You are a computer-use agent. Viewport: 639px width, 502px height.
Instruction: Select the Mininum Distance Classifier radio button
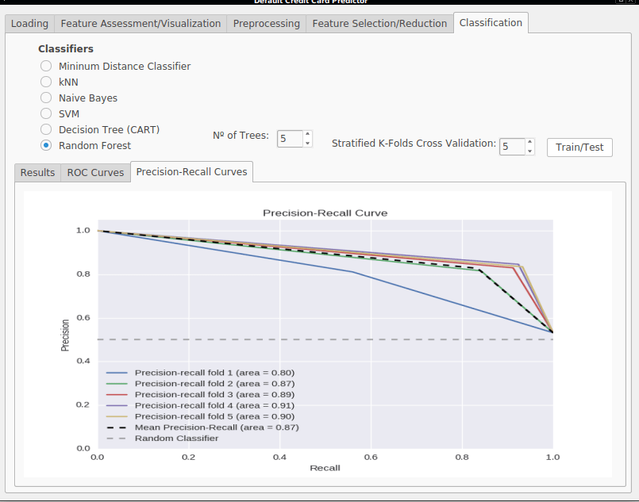pos(46,66)
